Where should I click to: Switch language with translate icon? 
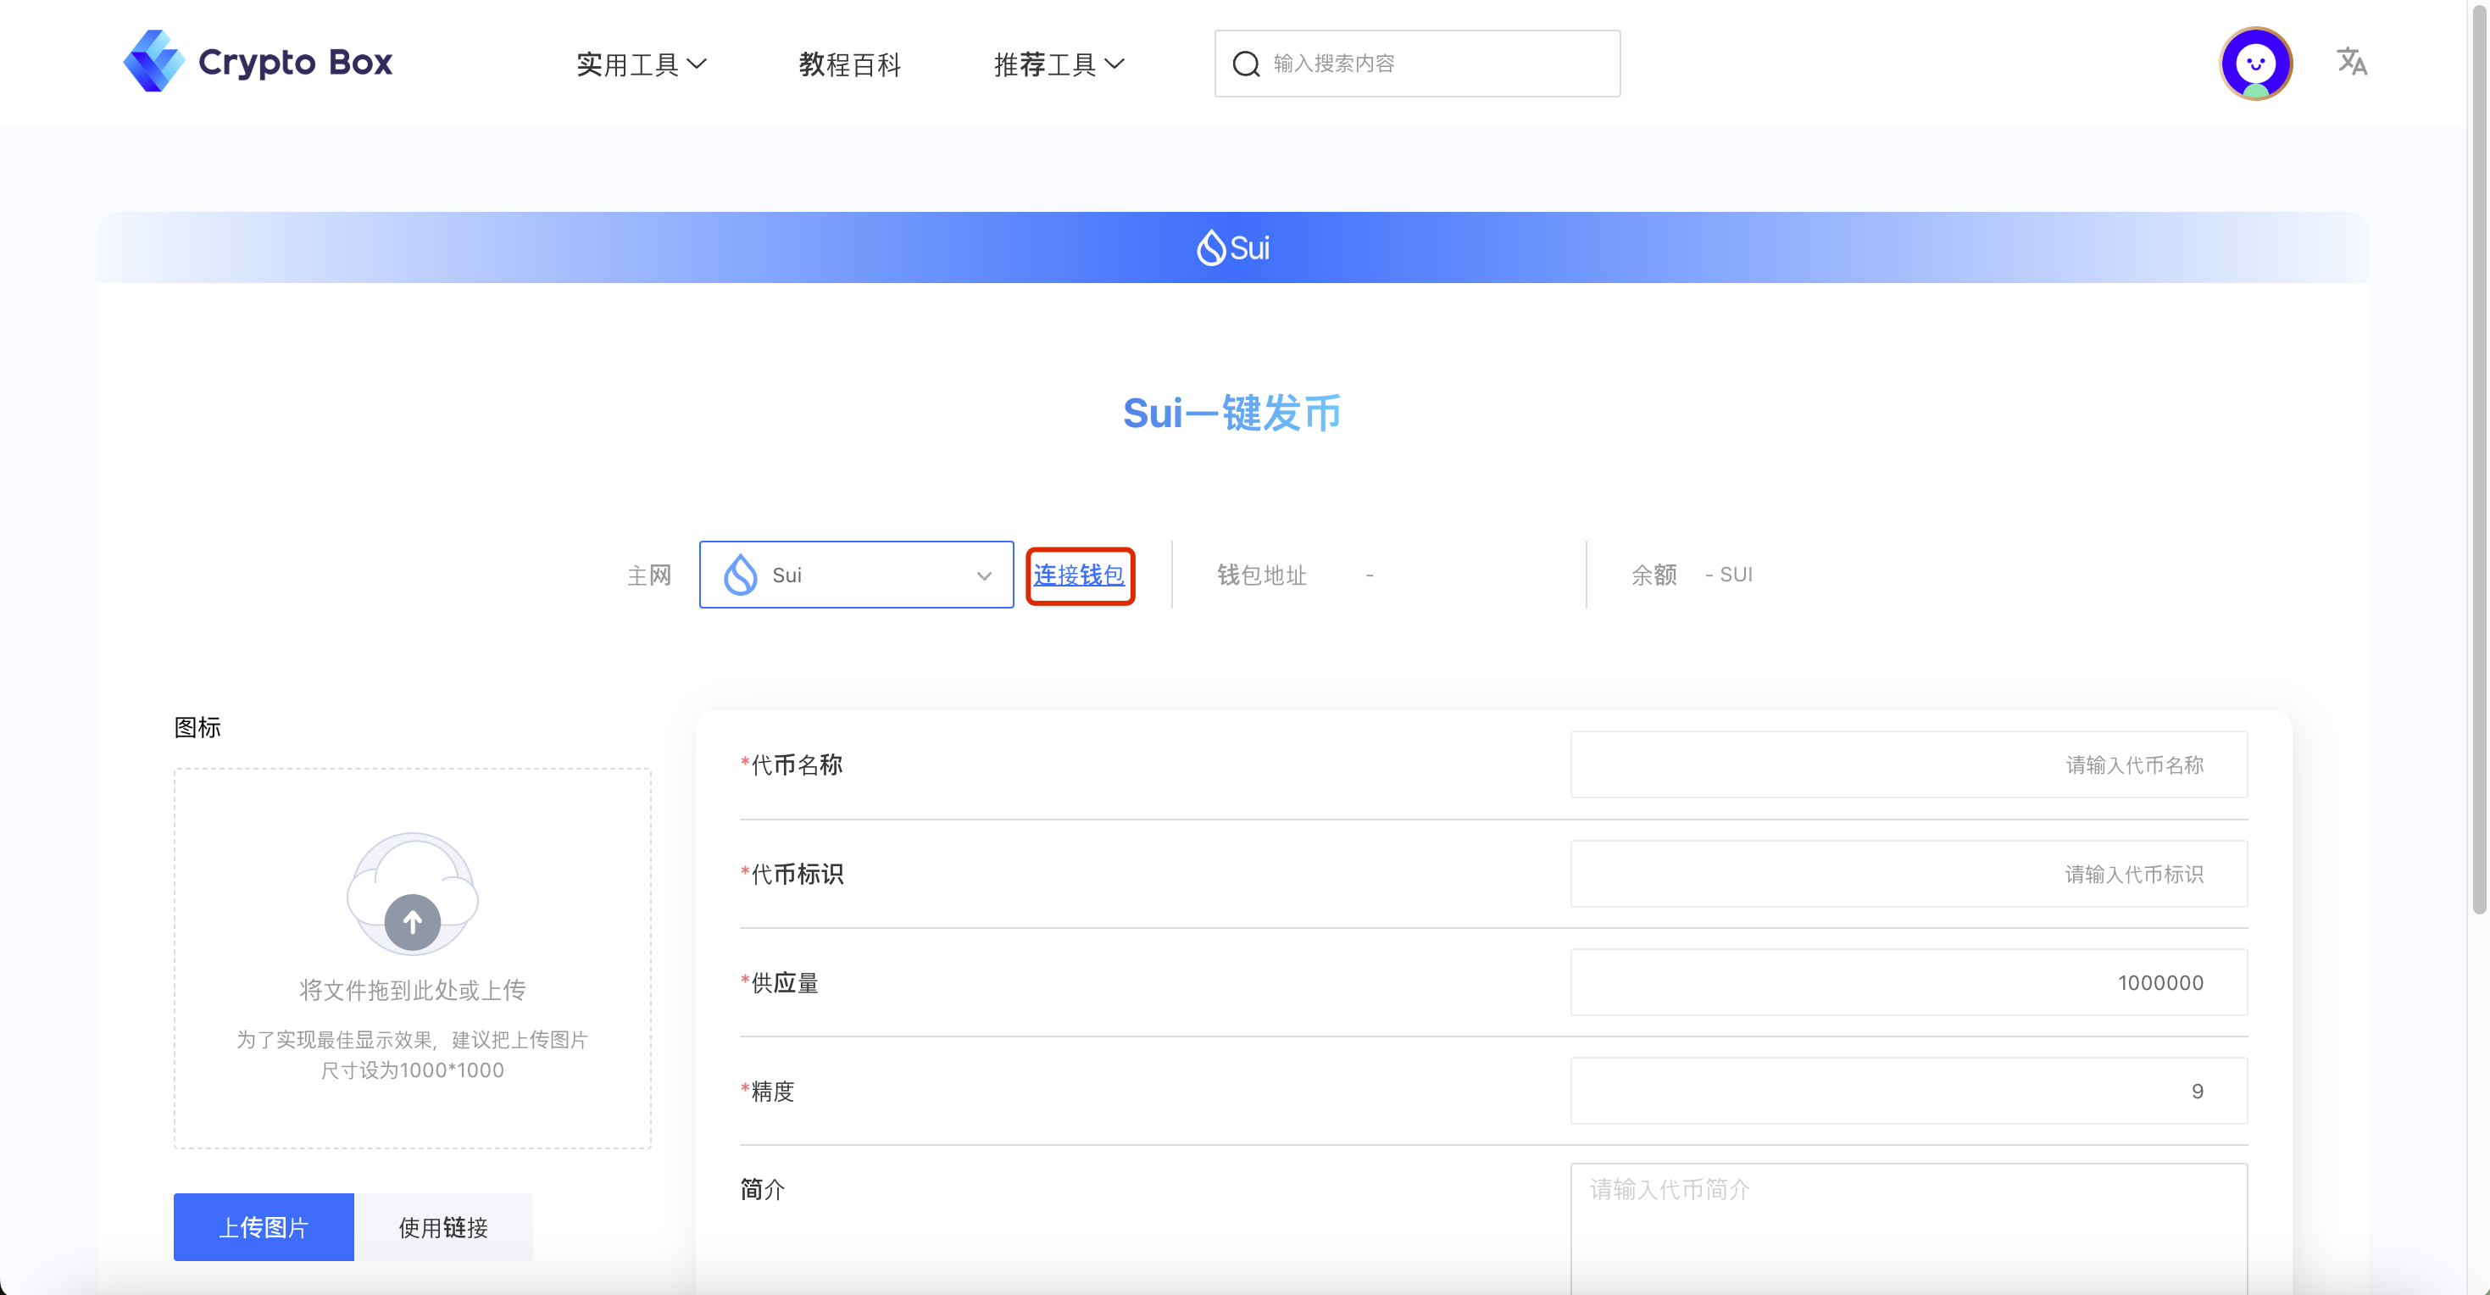pyautogui.click(x=2351, y=62)
